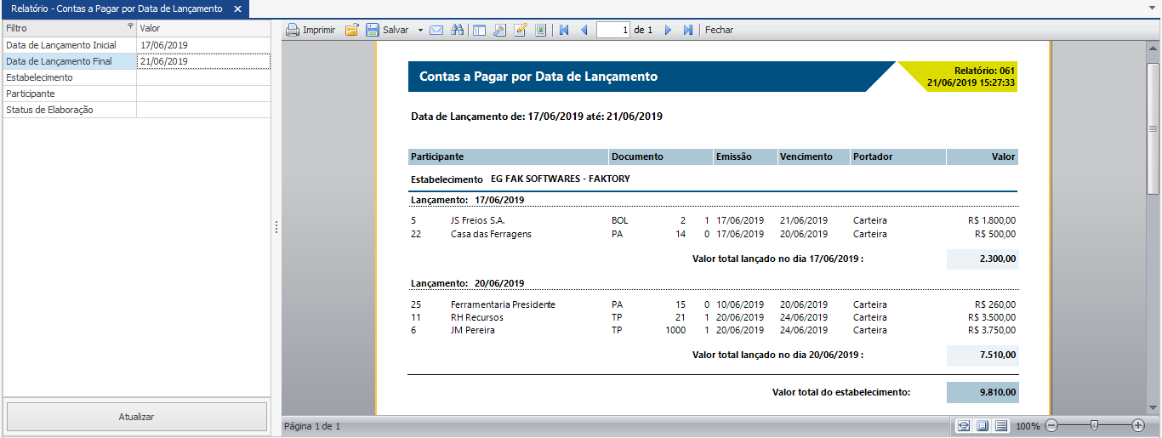Click the zoom slider handle
The height and width of the screenshot is (438, 1162).
(x=1094, y=425)
